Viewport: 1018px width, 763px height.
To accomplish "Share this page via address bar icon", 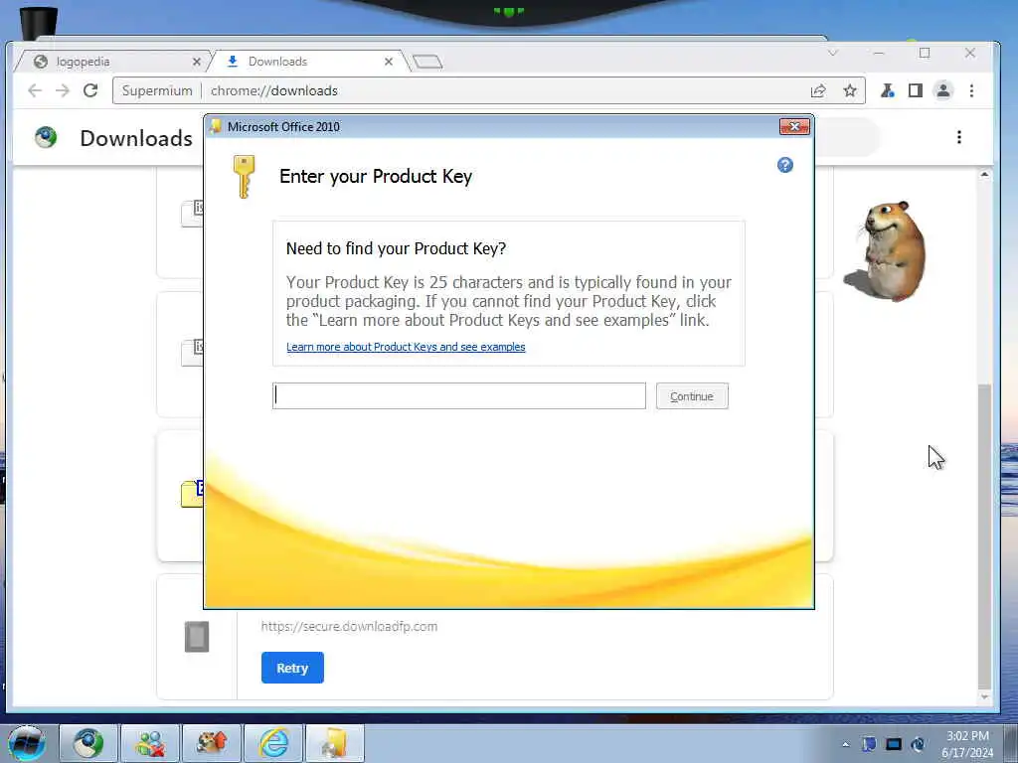I will click(818, 90).
